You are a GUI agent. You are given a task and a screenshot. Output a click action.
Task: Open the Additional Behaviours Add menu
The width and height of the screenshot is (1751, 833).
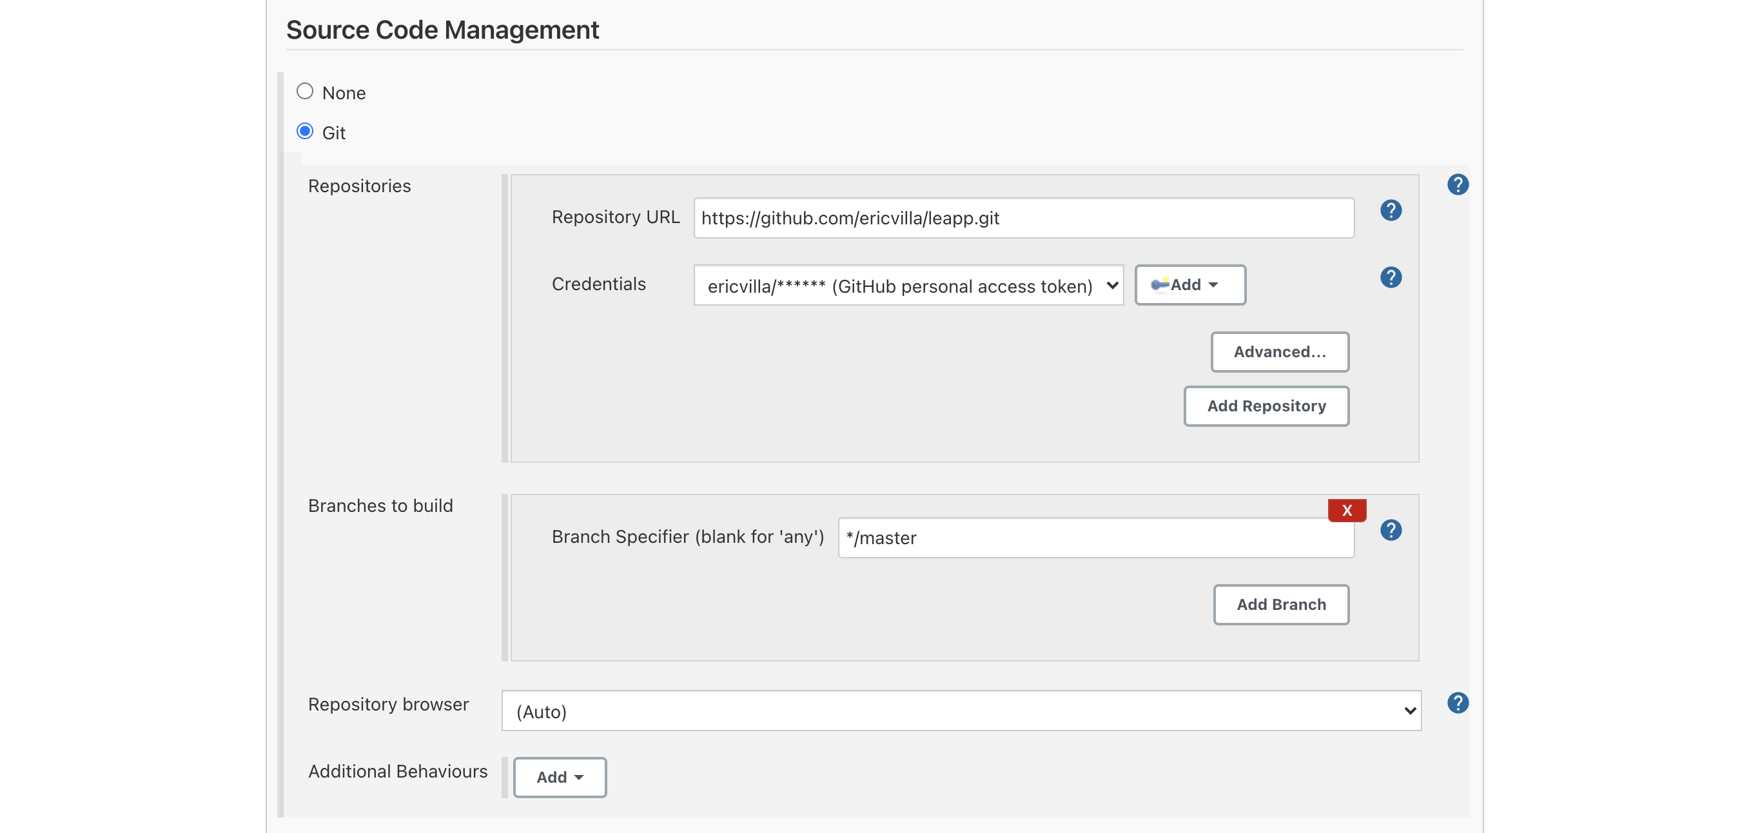point(560,776)
